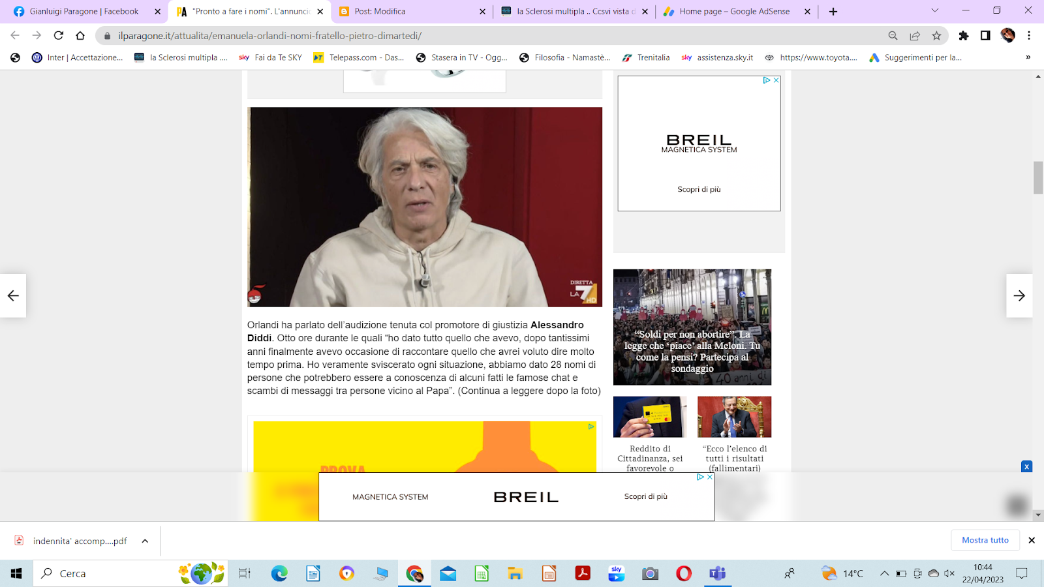
Task: Go to previous article with left arrow
Action: pyautogui.click(x=13, y=295)
